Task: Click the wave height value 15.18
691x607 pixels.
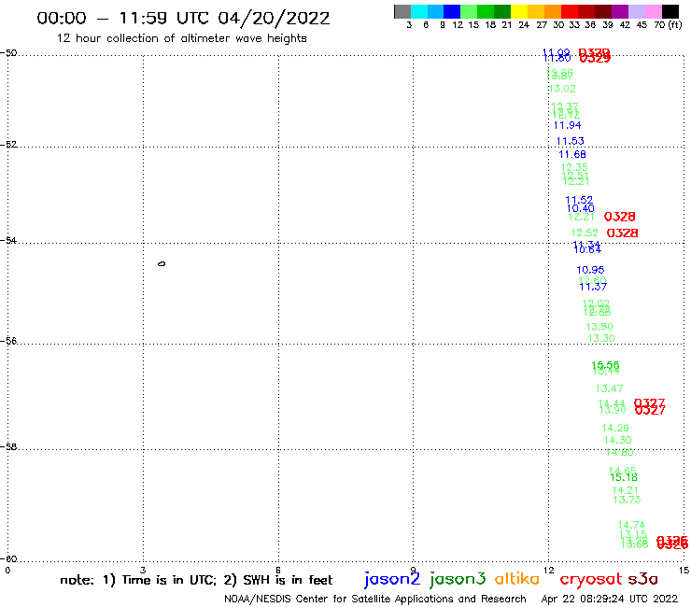Action: (624, 477)
